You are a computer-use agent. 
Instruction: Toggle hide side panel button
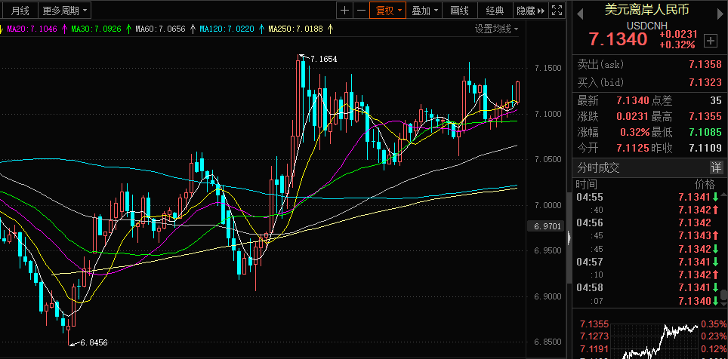[x=529, y=11]
